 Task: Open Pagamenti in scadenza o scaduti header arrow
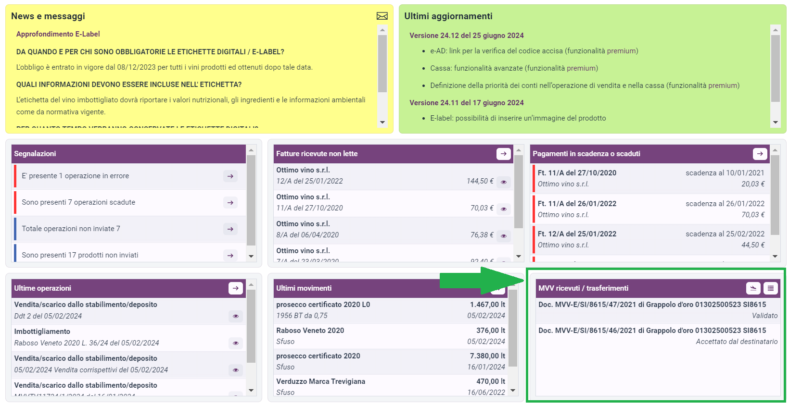tap(760, 154)
